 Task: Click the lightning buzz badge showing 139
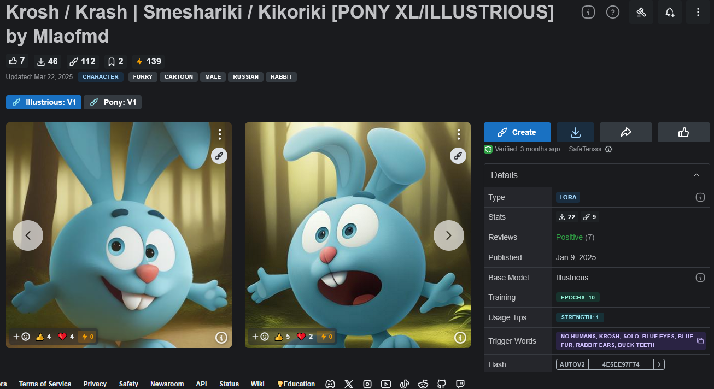(x=148, y=61)
